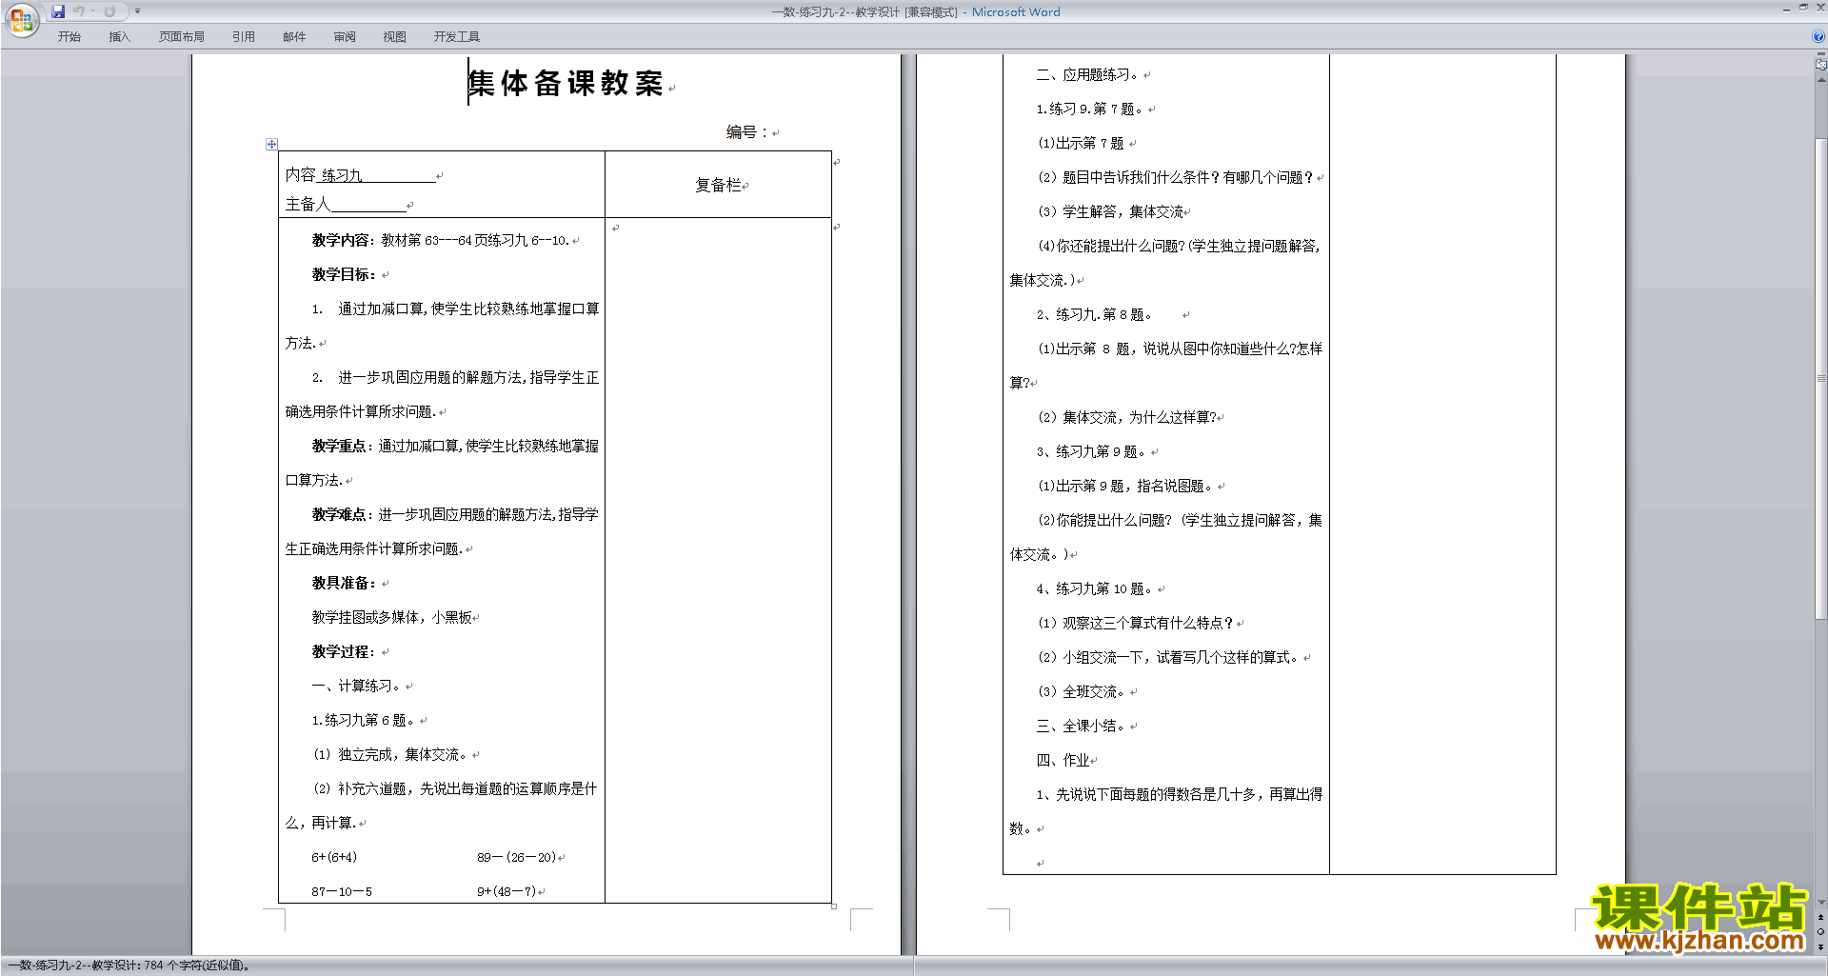The width and height of the screenshot is (1828, 976).
Task: Click the 教学内容 line in table
Action: point(441,240)
